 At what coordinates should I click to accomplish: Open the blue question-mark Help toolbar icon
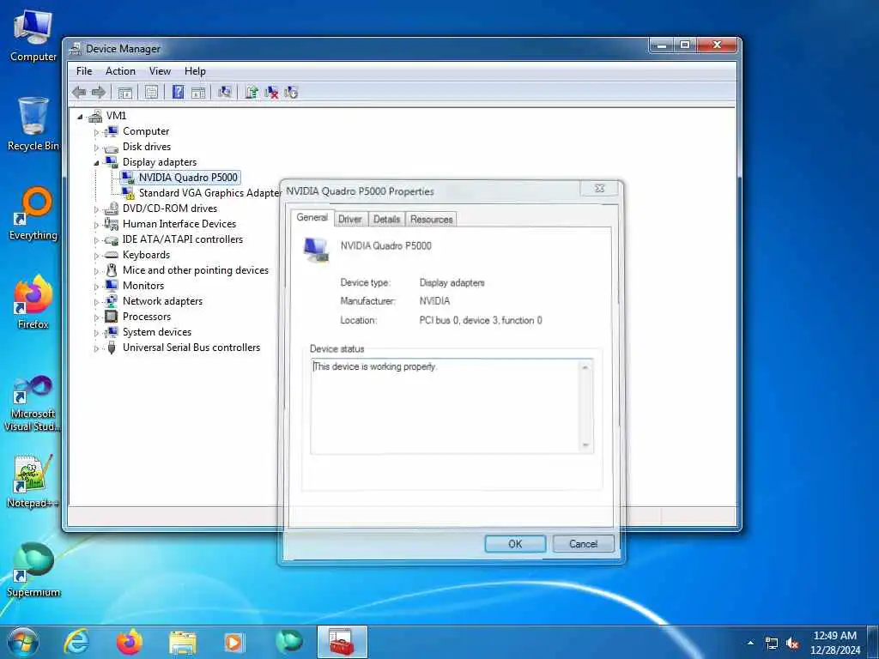[x=178, y=93]
